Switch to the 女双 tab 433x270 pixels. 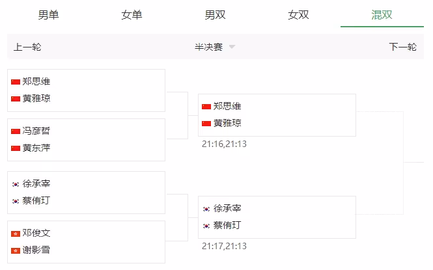click(299, 14)
